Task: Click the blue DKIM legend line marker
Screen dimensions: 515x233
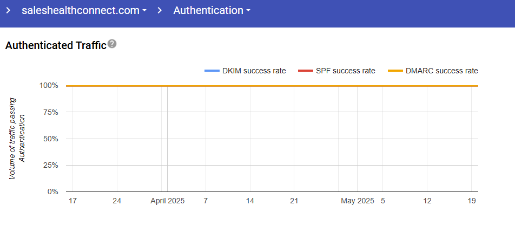Action: [212, 71]
